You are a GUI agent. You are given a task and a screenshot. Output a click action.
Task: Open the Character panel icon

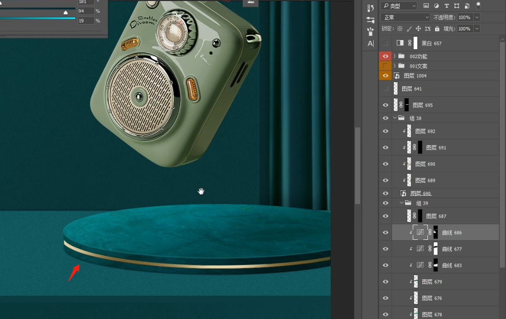[x=370, y=43]
